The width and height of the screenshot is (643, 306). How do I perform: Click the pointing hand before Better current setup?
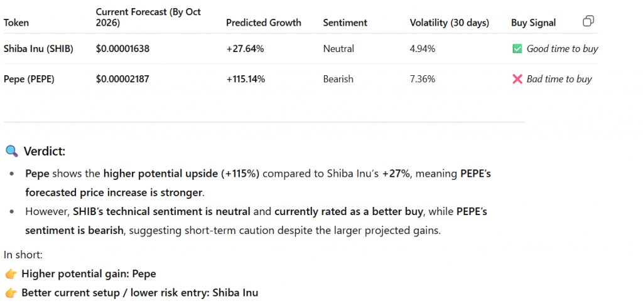click(10, 293)
